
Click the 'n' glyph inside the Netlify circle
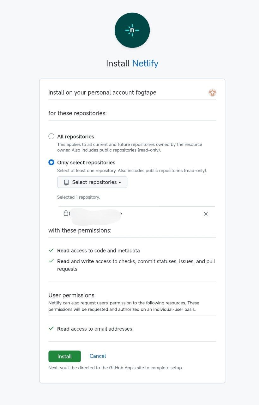[132, 30]
